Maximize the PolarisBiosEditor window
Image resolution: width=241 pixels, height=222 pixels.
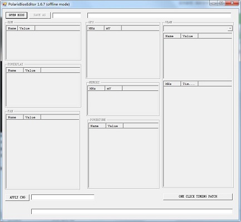click(221, 3)
